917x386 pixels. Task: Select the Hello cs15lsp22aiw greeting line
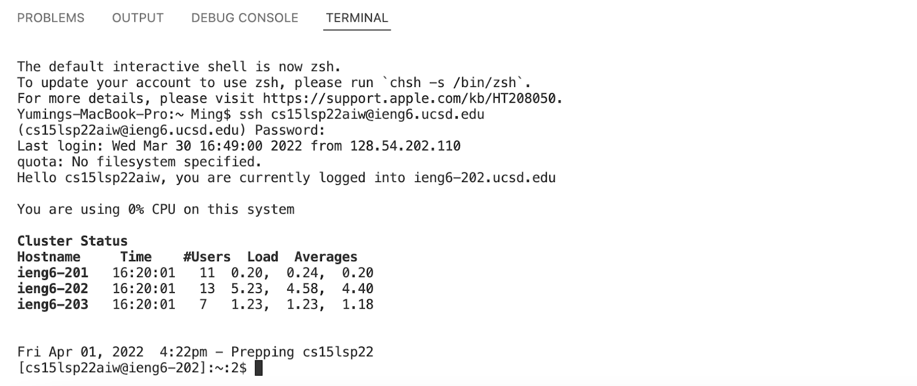287,178
